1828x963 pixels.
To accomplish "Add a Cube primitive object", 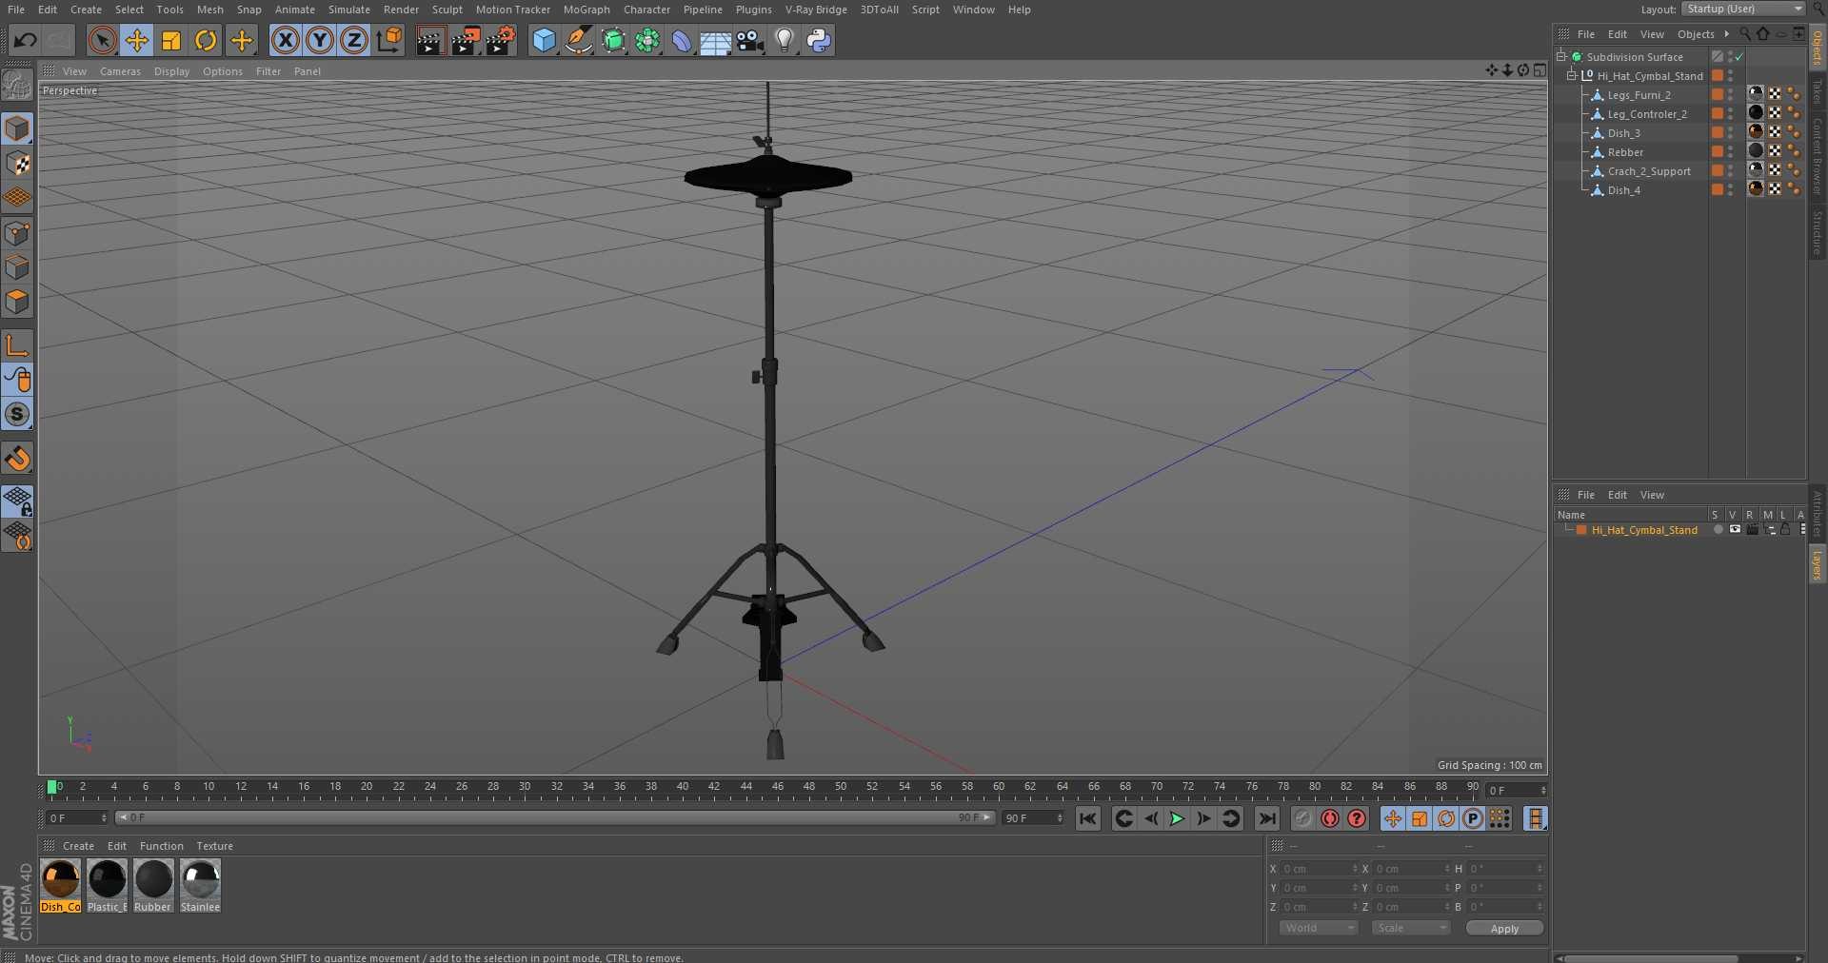I will 544,40.
